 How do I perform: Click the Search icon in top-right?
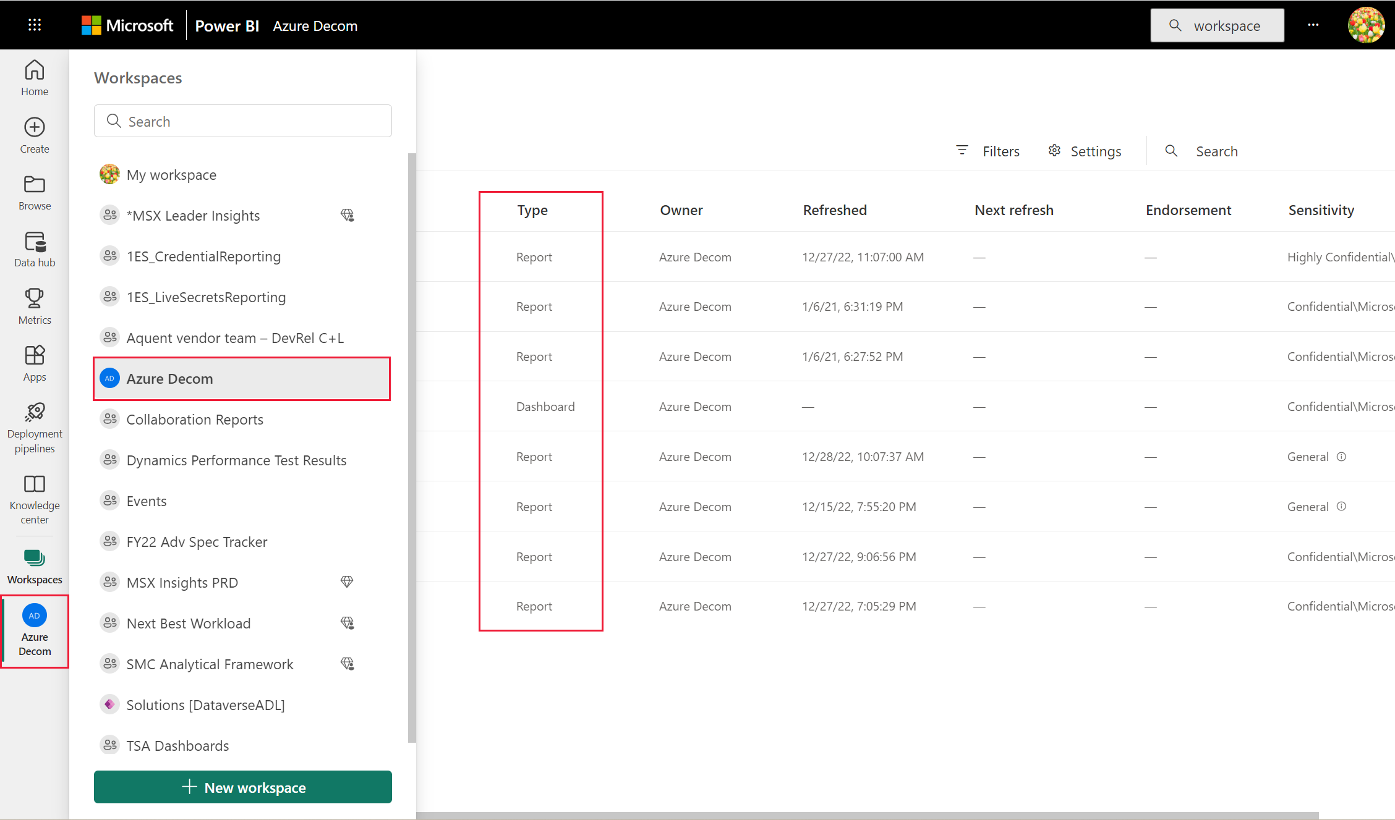pos(1173,25)
